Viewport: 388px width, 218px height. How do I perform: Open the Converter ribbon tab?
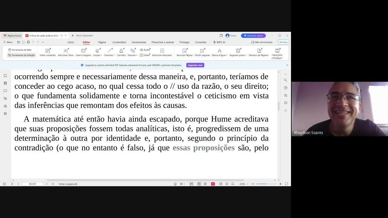click(201, 42)
